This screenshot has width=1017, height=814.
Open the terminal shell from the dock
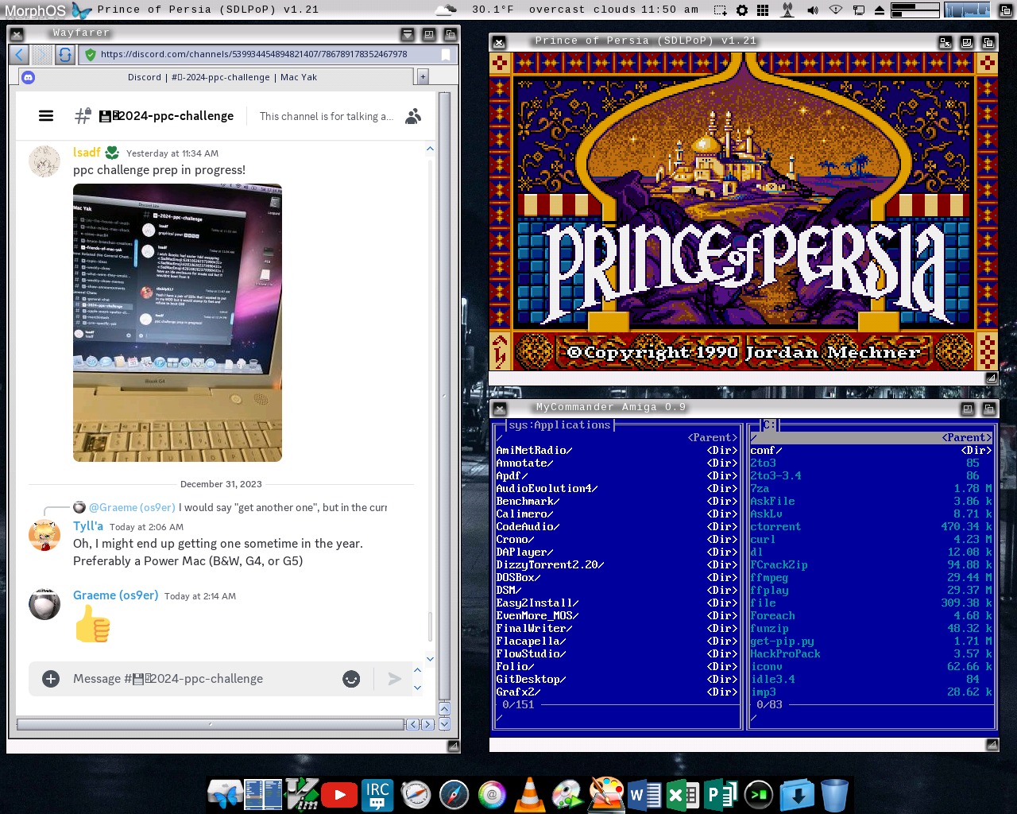coord(759,794)
